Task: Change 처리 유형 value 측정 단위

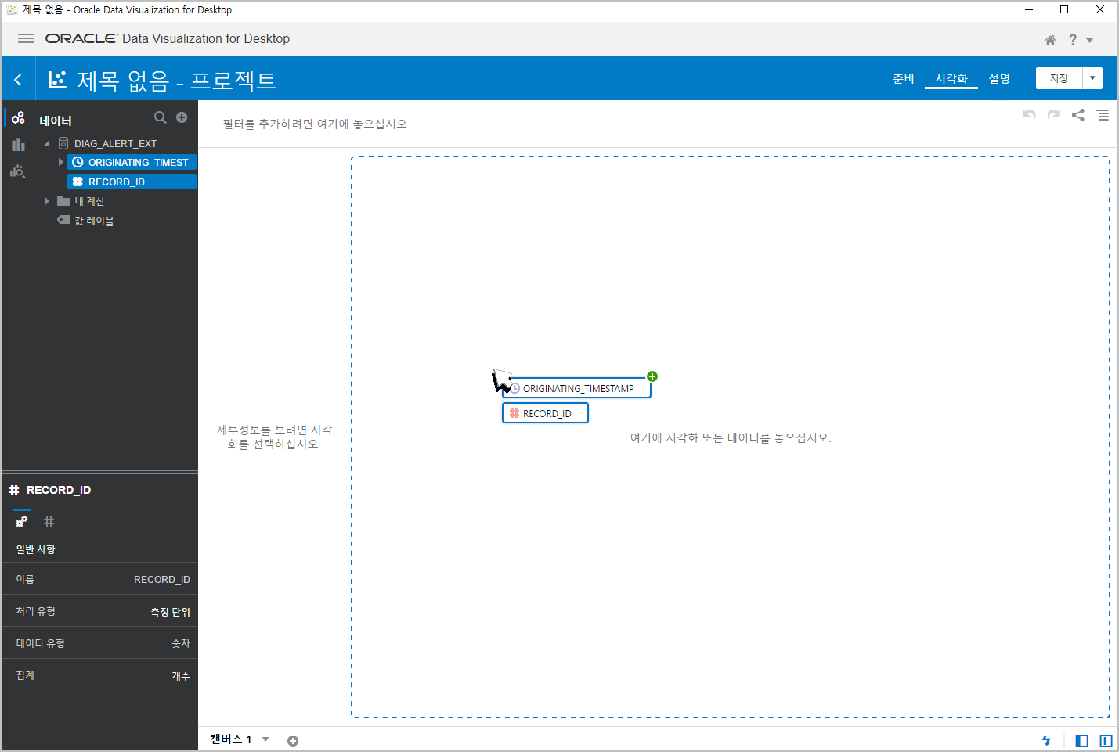Action: pos(170,612)
